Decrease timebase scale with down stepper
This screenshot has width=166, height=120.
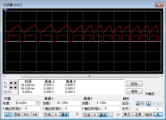[38, 104]
